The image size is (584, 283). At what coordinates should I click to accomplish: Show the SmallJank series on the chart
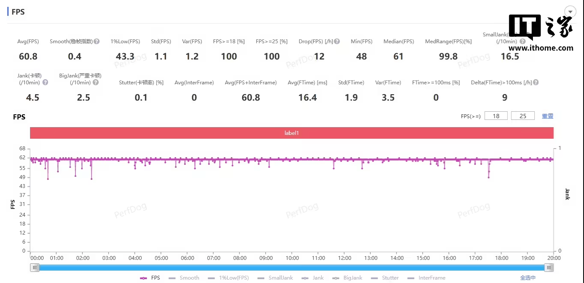click(x=275, y=278)
